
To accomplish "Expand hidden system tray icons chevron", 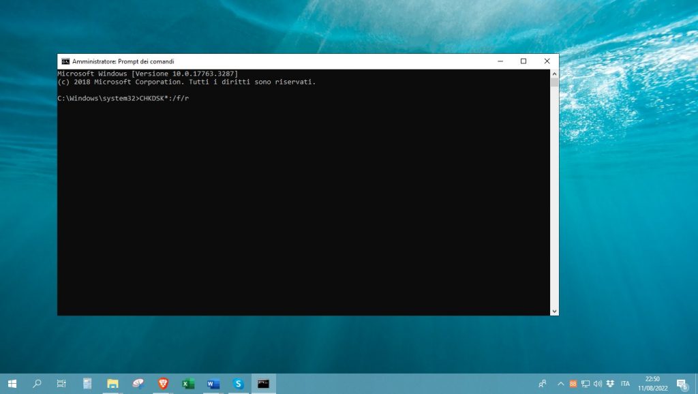I will 561,384.
